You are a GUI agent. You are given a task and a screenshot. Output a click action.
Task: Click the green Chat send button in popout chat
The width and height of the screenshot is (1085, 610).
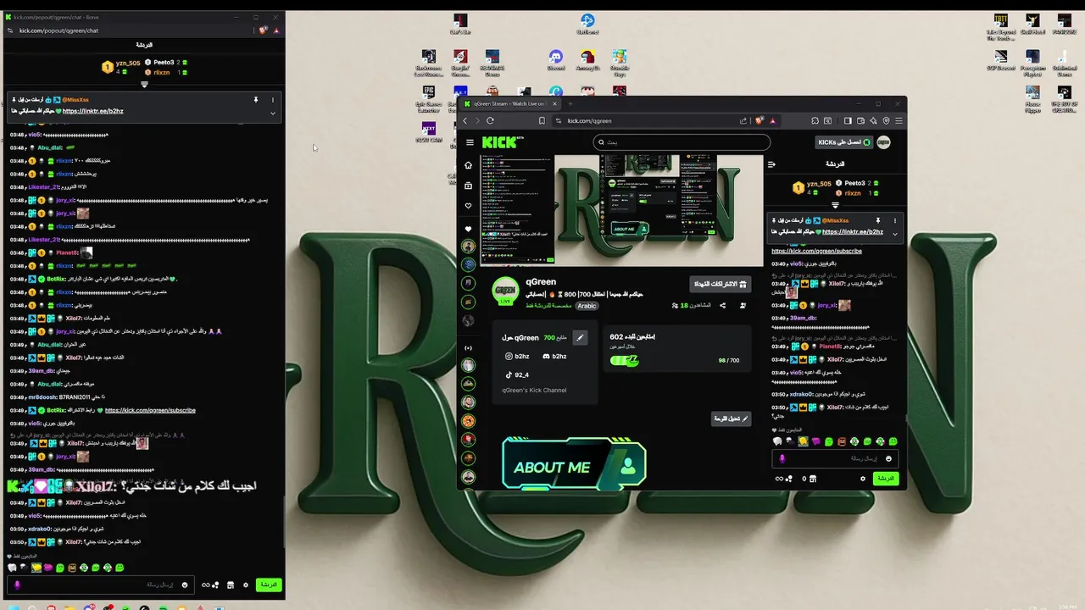[269, 585]
